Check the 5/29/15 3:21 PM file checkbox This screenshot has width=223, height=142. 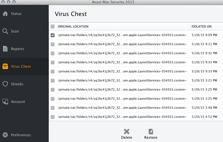53,80
